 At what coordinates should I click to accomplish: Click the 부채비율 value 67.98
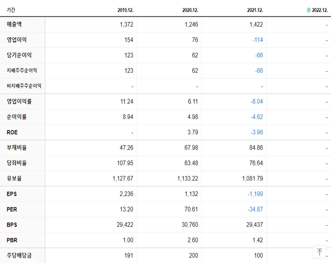coord(191,148)
